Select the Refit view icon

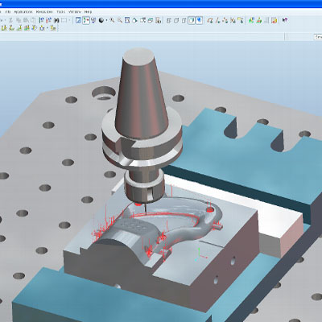[127, 20]
